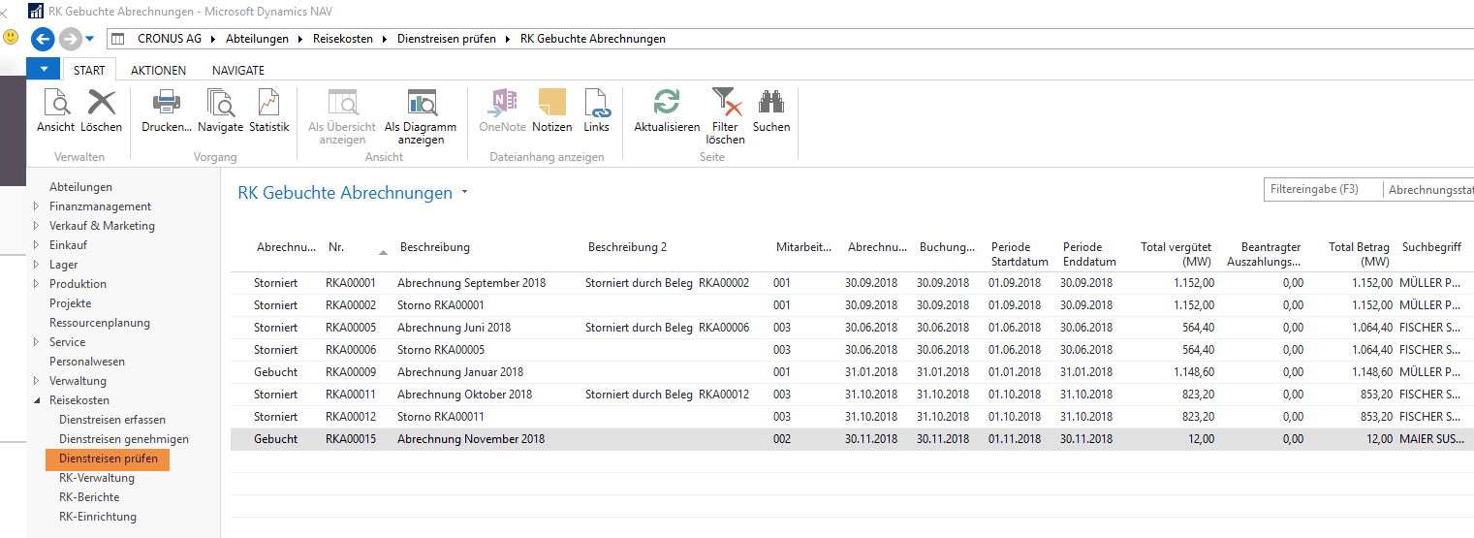
Task: Go back with the blue arrow
Action: pos(42,39)
